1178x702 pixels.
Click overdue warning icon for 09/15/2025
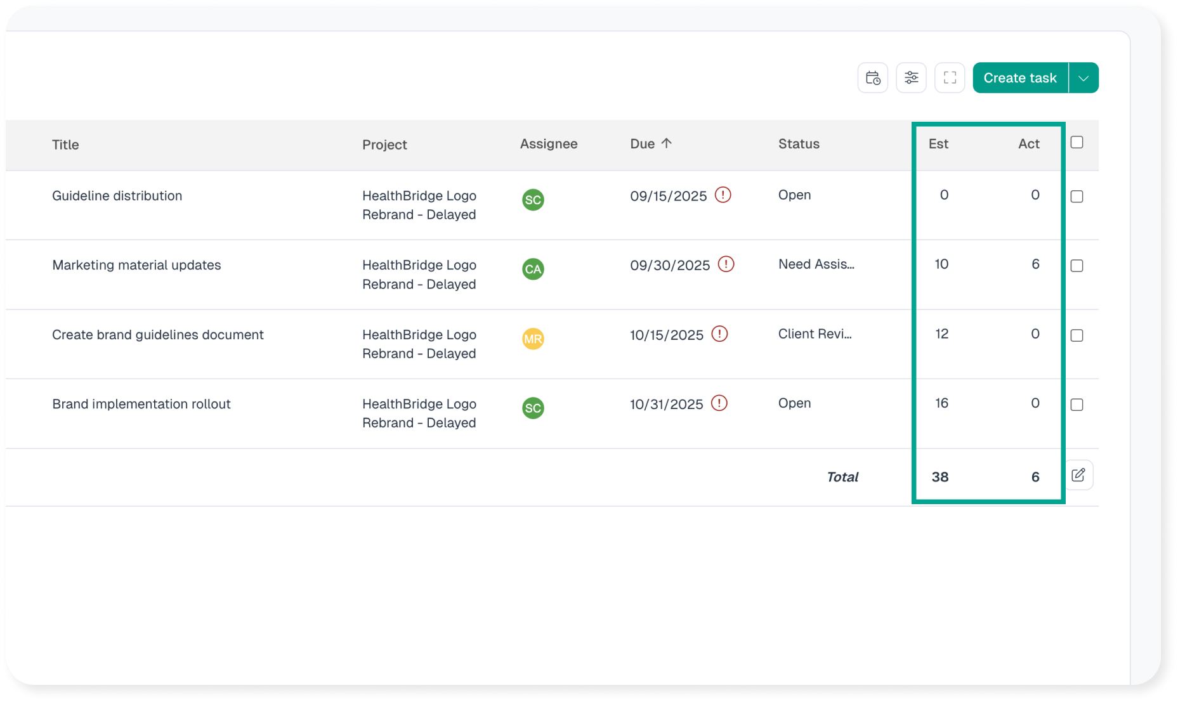(x=723, y=195)
